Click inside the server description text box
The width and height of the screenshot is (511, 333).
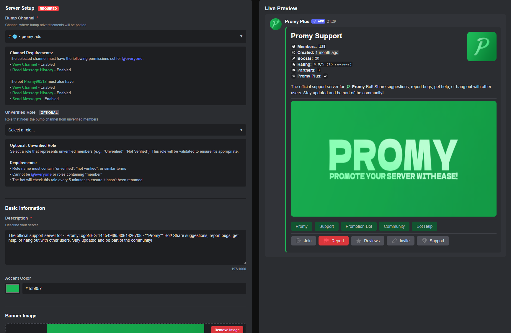[x=125, y=248]
